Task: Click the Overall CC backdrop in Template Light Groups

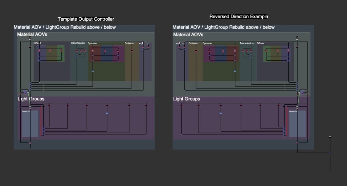Action: click(30, 125)
